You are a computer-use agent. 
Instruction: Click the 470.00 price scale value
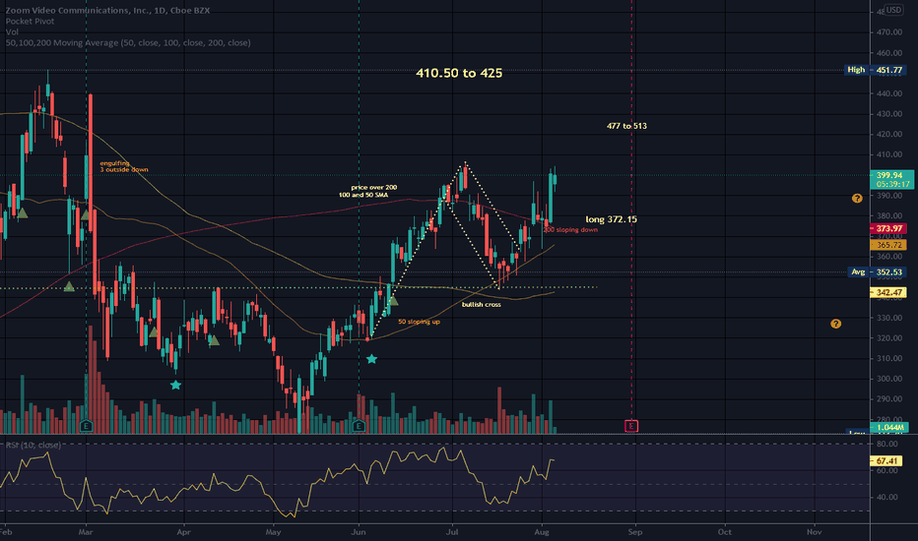889,32
